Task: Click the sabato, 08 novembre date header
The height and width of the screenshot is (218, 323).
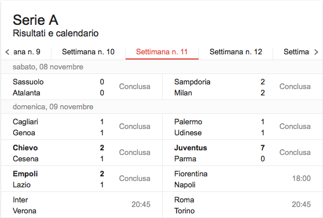Action: 48,67
